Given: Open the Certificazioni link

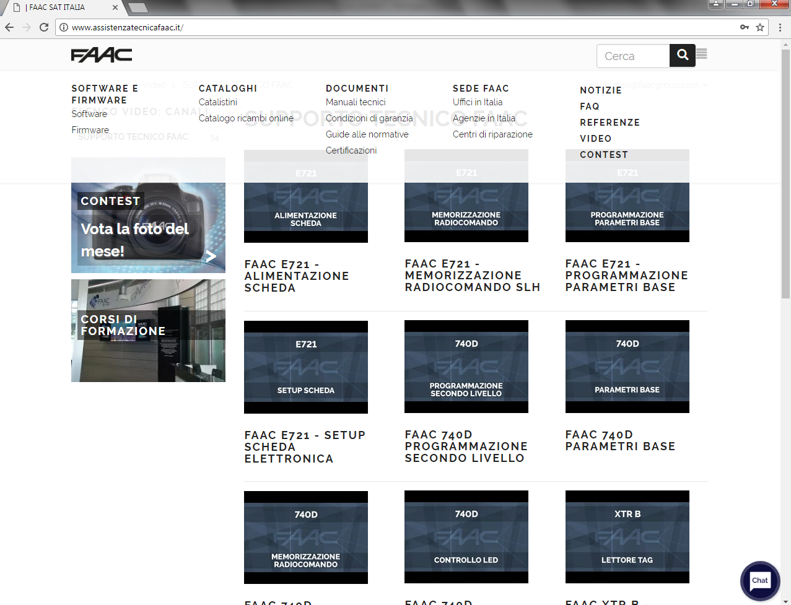Looking at the screenshot, I should pos(351,150).
